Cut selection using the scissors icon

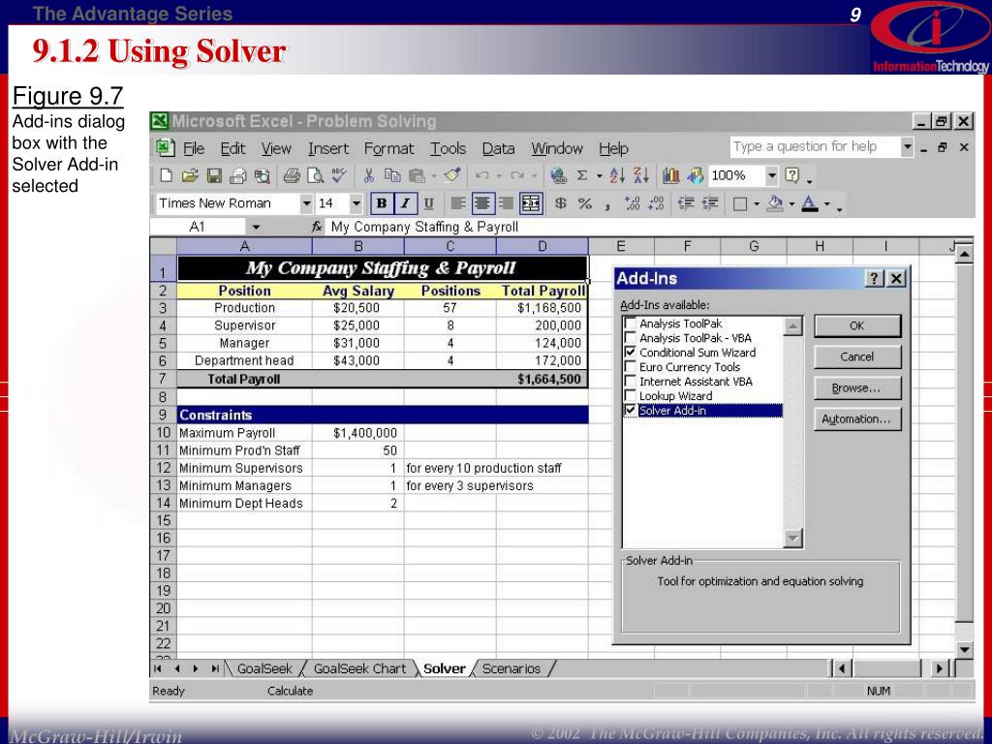click(369, 175)
